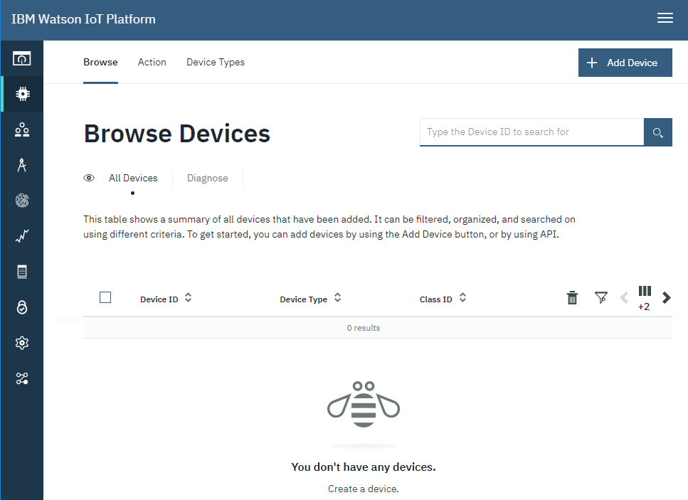The image size is (688, 500).
Task: Sort by Device ID using its sort arrows
Action: click(x=187, y=298)
